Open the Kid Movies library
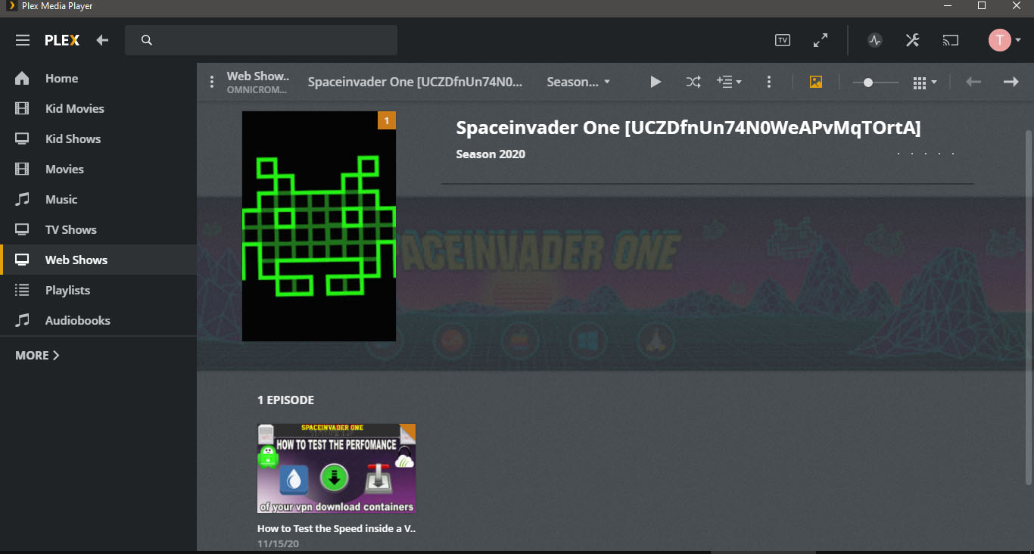 98,108
